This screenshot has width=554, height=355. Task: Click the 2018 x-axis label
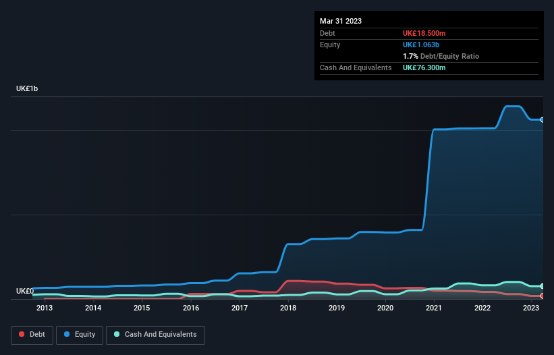(288, 308)
